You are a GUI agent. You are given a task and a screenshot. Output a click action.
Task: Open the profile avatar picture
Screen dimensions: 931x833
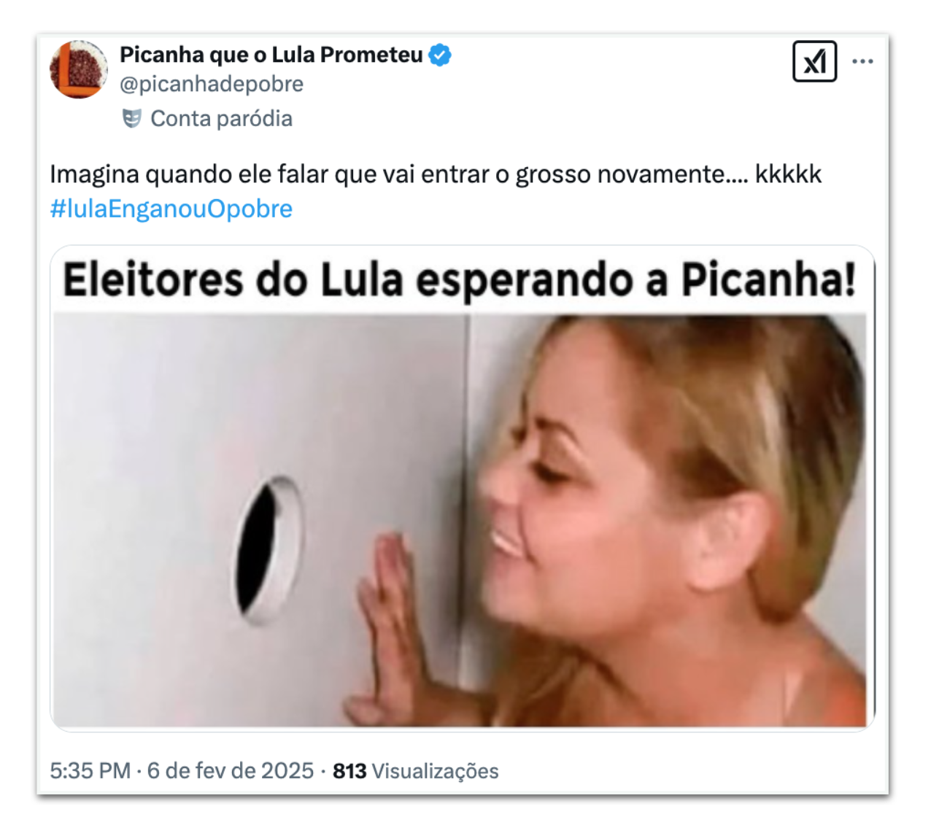pyautogui.click(x=78, y=69)
